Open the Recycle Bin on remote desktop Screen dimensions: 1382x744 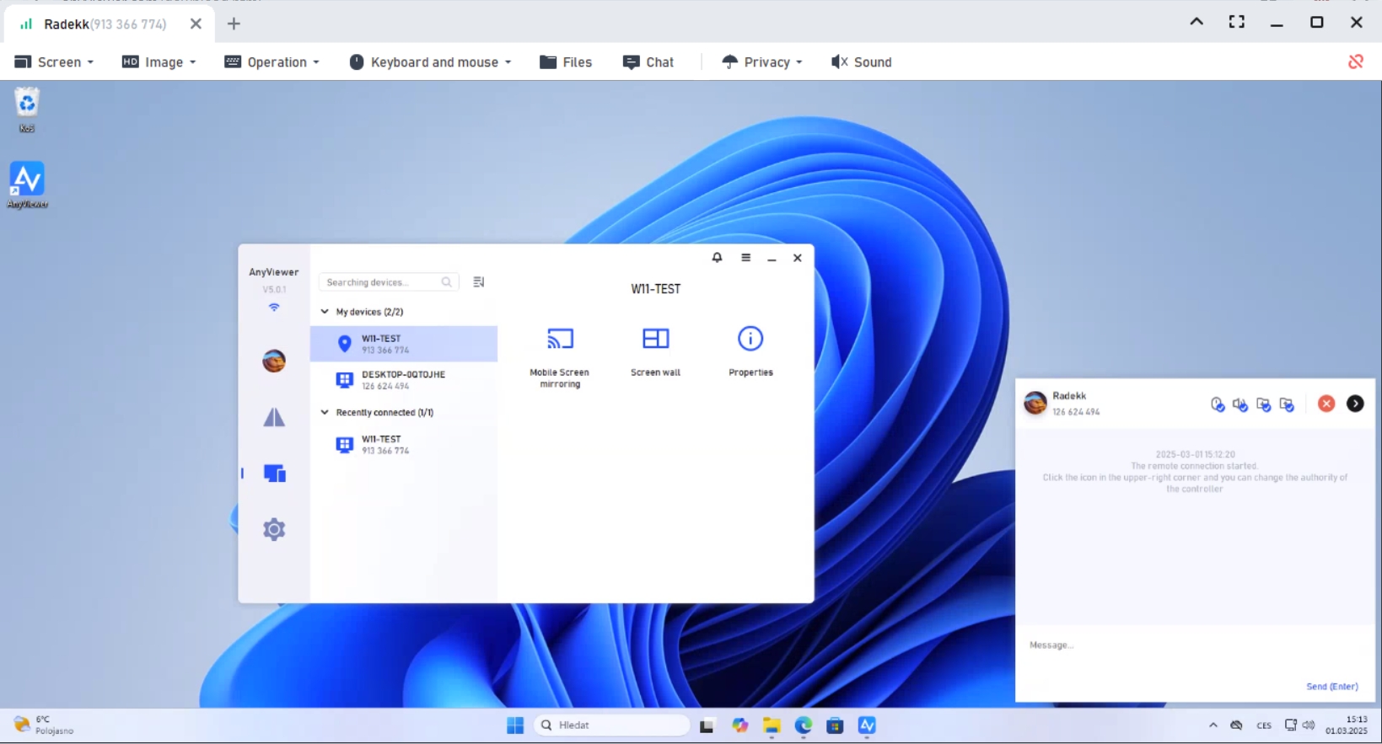(27, 110)
